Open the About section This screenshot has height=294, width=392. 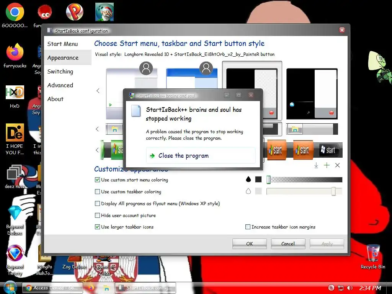(x=56, y=99)
